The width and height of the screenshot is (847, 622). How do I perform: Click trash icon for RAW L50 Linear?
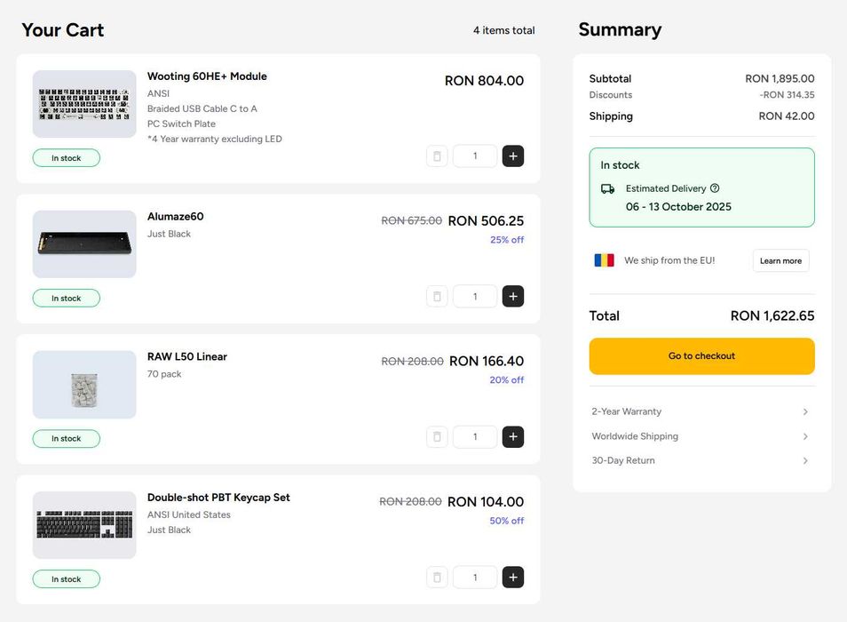tap(437, 437)
